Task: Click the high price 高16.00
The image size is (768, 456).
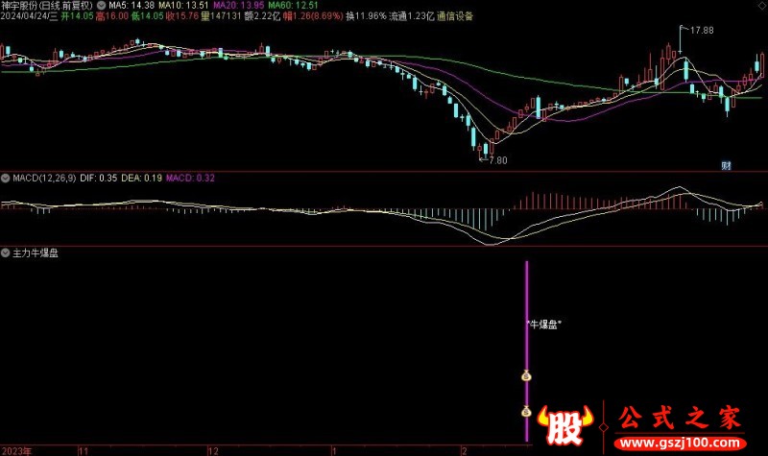Action: (x=112, y=16)
